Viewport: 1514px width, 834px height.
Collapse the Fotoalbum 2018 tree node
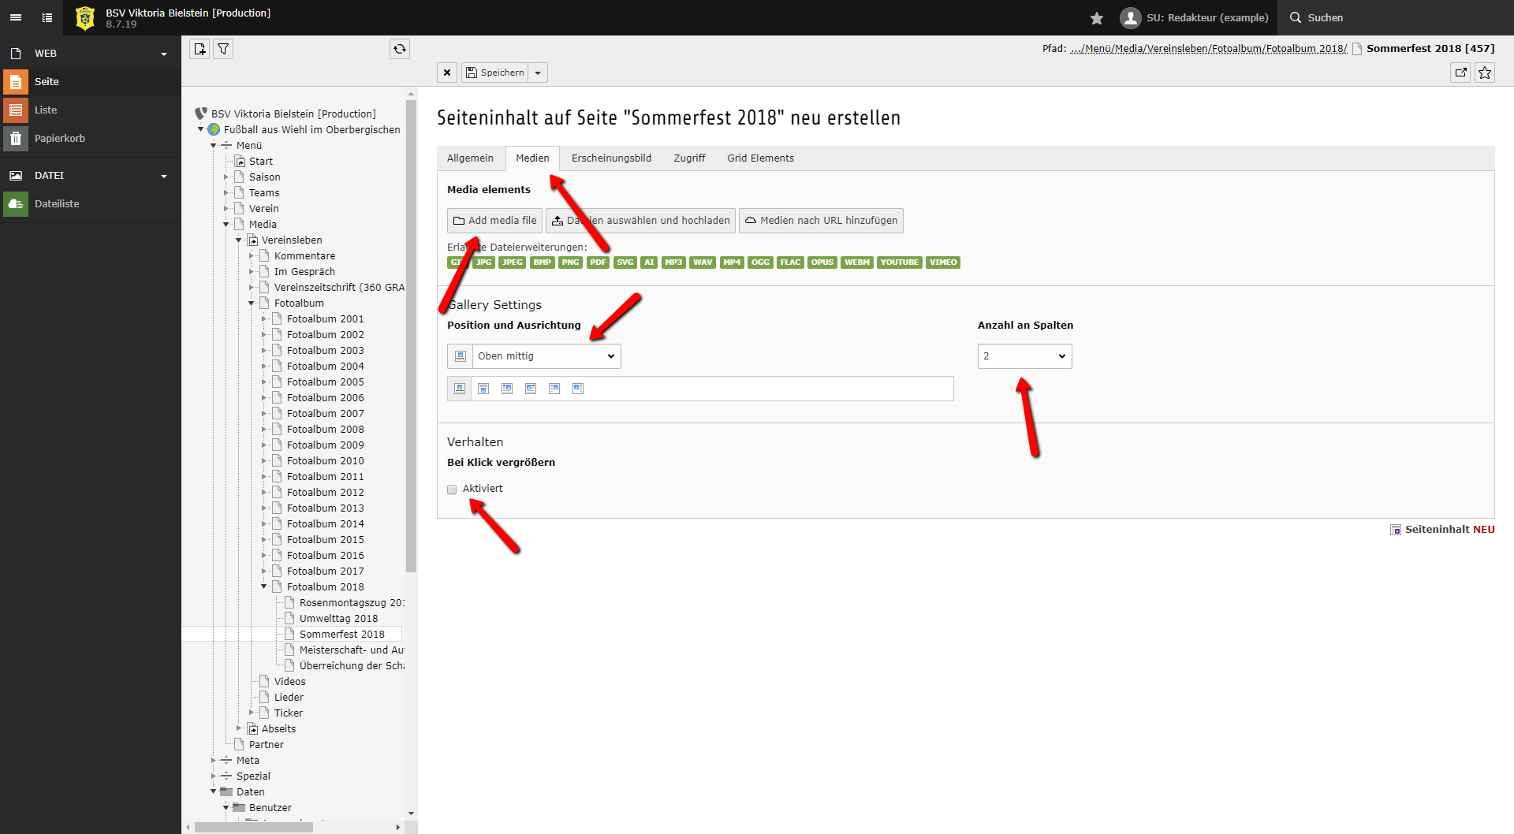pyautogui.click(x=264, y=586)
